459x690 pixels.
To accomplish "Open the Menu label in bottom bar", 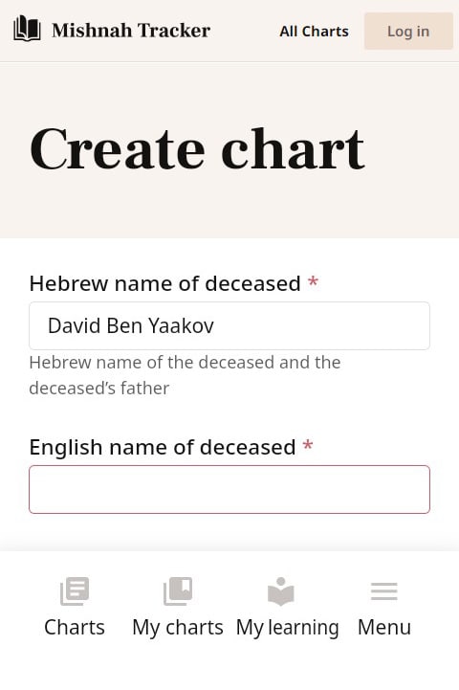I will point(384,627).
